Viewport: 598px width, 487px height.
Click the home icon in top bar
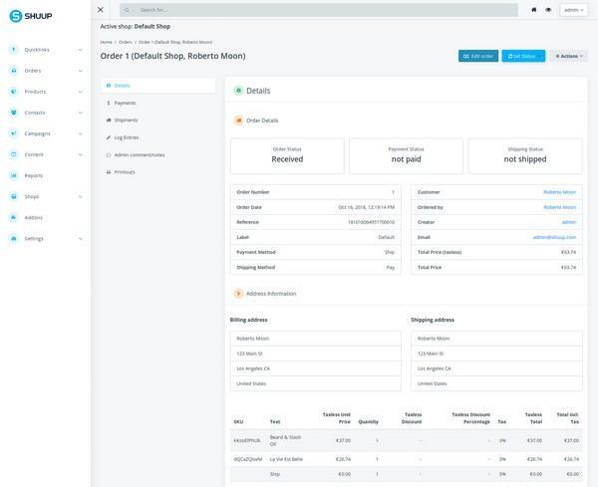pyautogui.click(x=534, y=10)
